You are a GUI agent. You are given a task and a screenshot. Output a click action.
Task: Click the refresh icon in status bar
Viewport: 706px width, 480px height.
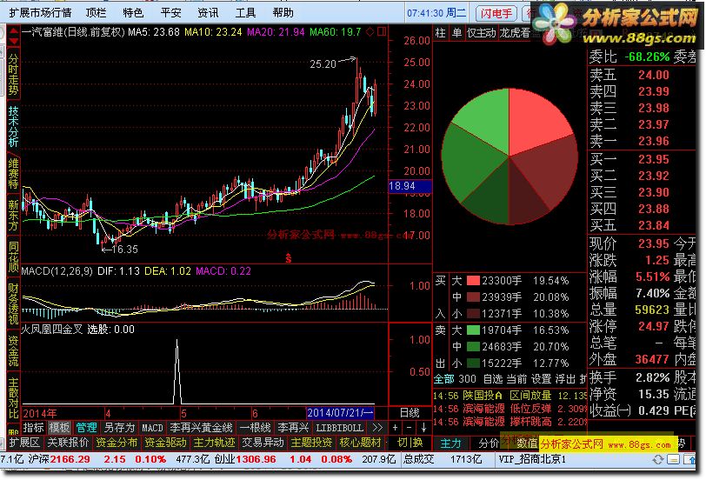(x=658, y=459)
